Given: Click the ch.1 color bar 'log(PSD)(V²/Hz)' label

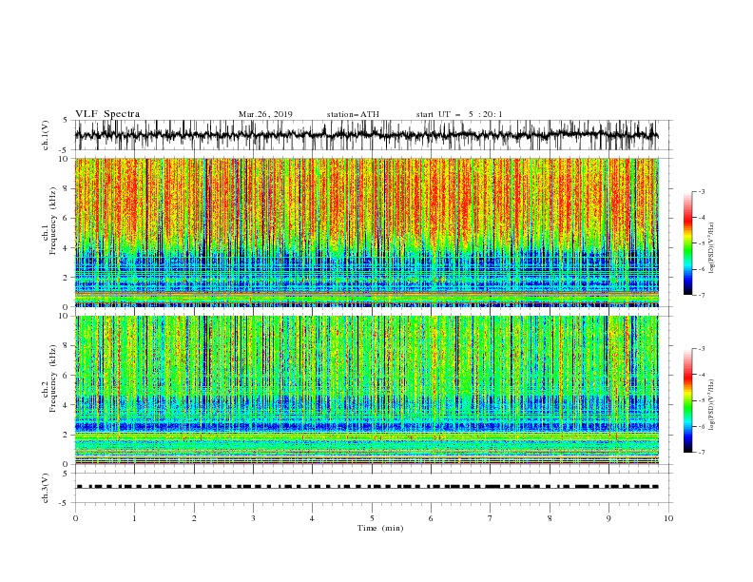Looking at the screenshot, I should click(x=712, y=248).
